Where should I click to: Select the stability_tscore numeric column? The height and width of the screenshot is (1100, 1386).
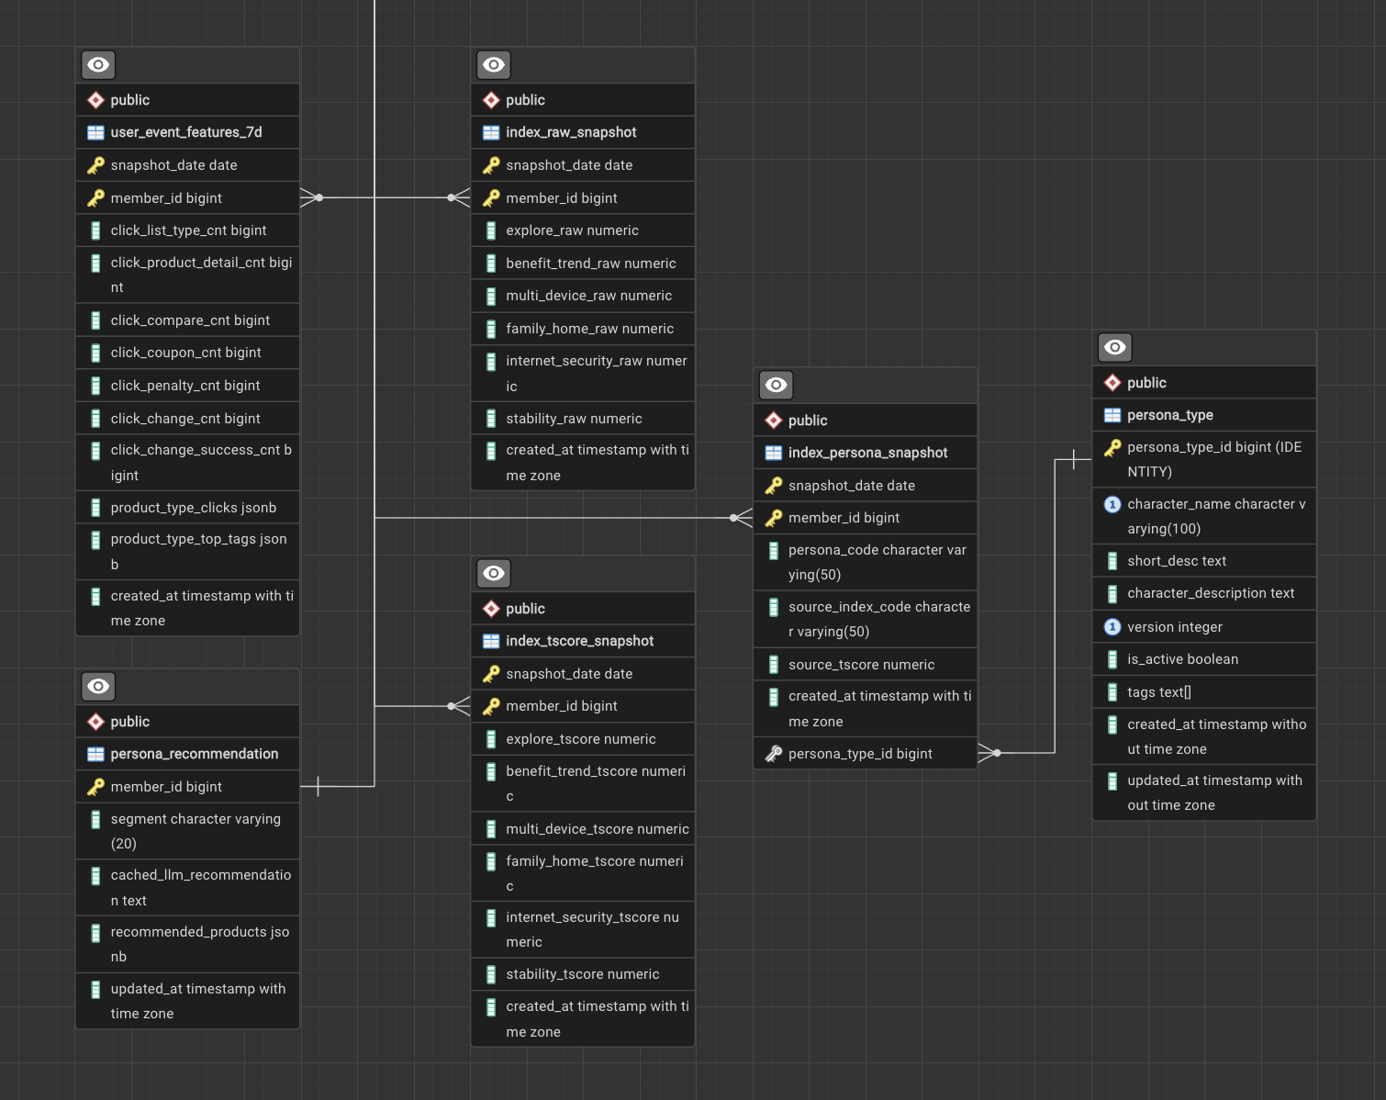point(582,974)
